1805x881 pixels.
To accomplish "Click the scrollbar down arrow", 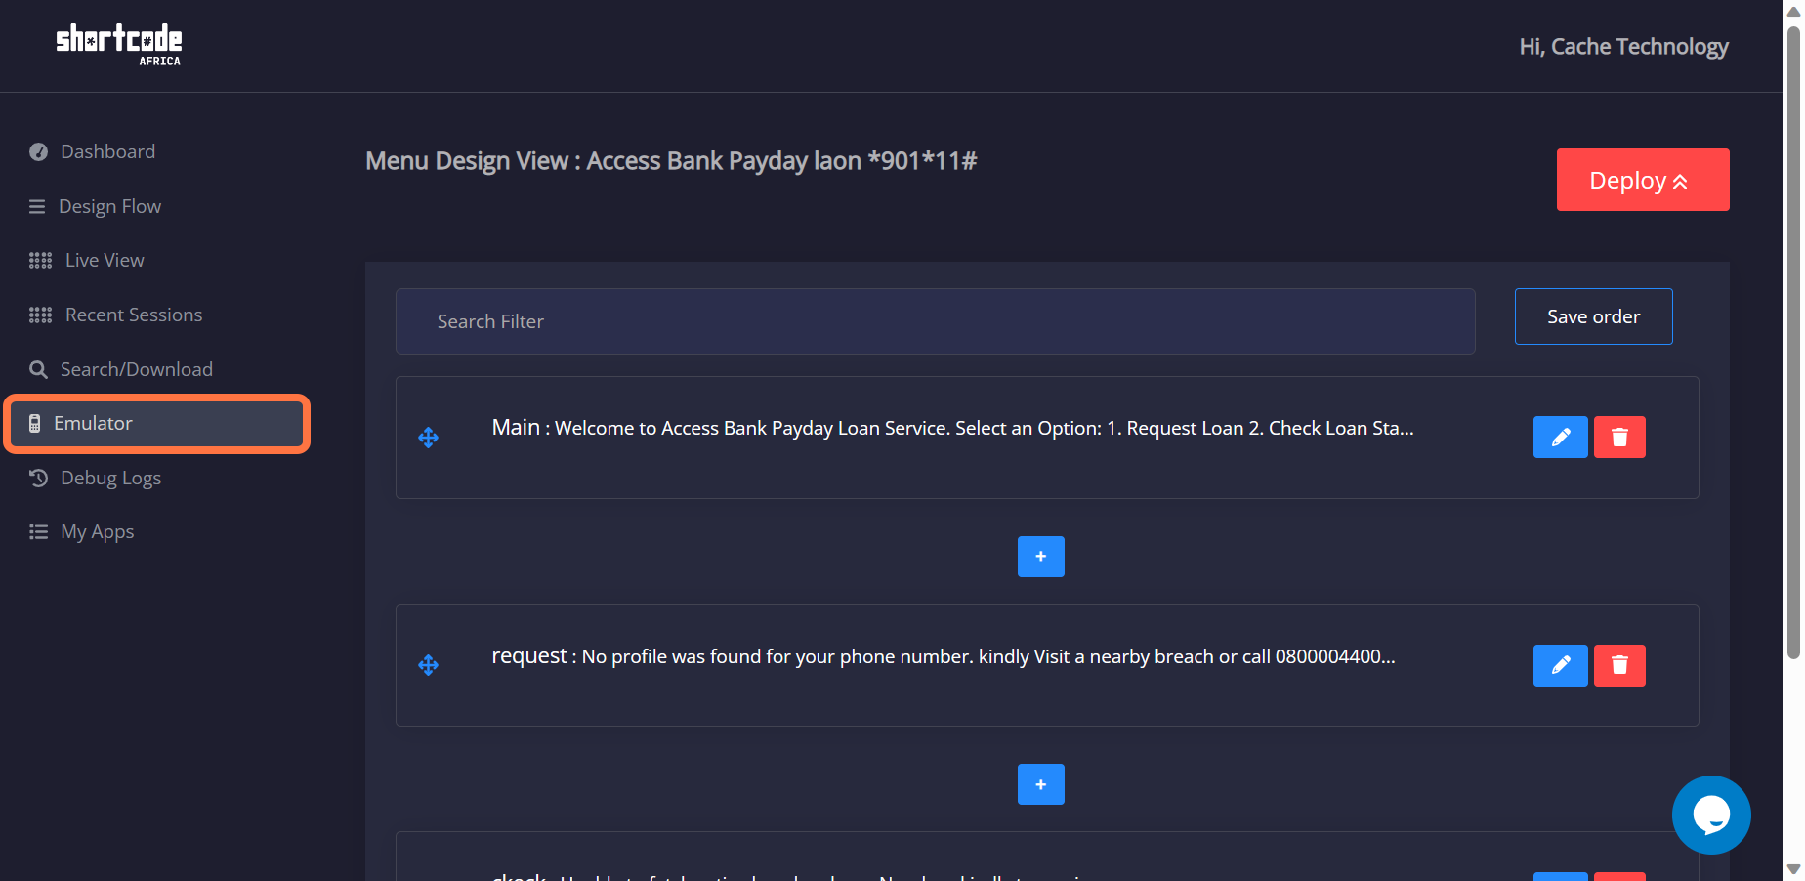I will coord(1793,869).
